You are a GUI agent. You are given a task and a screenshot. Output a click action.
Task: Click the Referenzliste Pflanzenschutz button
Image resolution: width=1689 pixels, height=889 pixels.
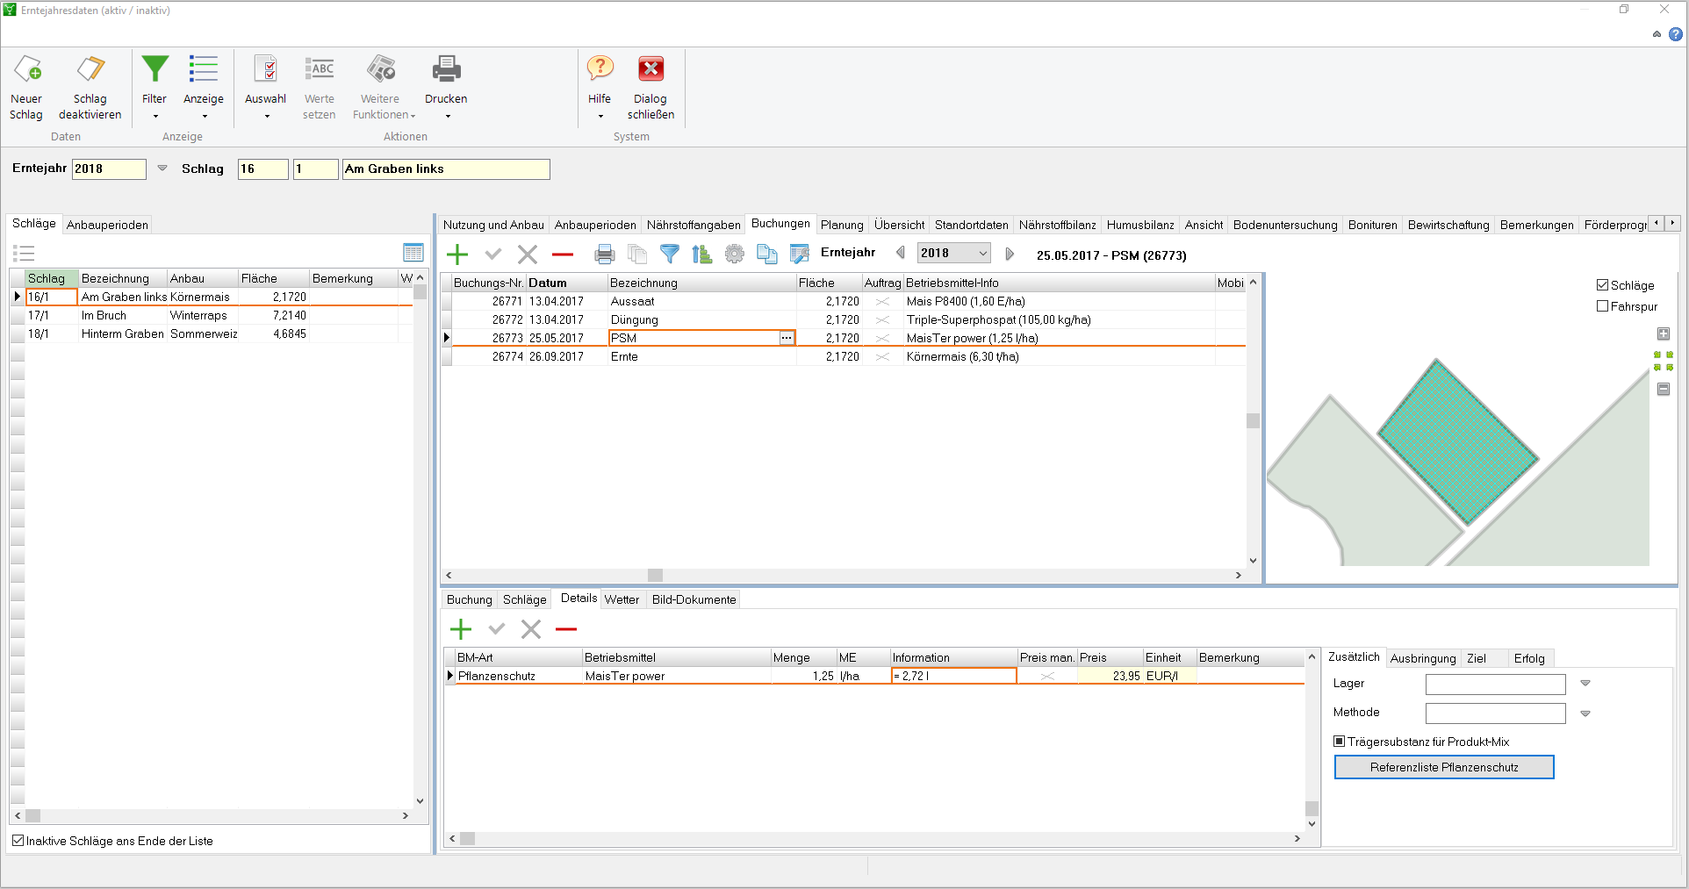pos(1444,767)
